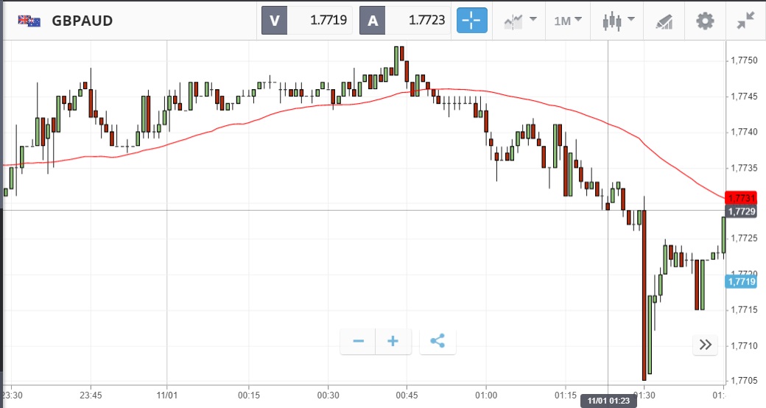Screen dimensions: 766x408
Task: Click the blue 1,7719 price label
Action: [740, 281]
